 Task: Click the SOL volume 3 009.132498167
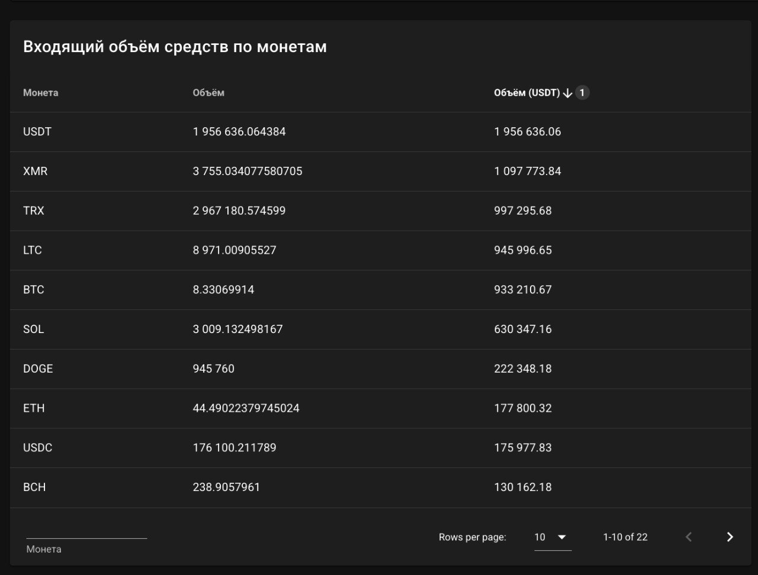click(x=237, y=330)
